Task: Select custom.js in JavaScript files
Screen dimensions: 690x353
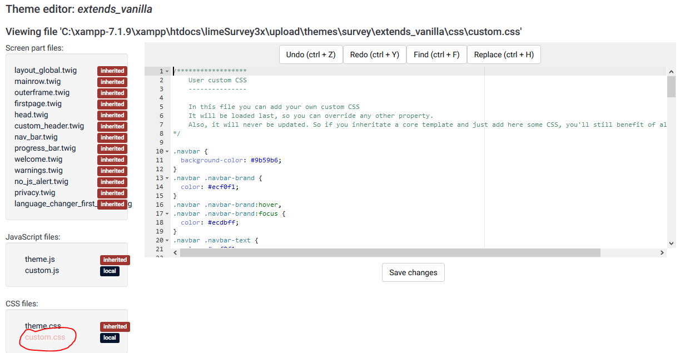Action: [42, 271]
